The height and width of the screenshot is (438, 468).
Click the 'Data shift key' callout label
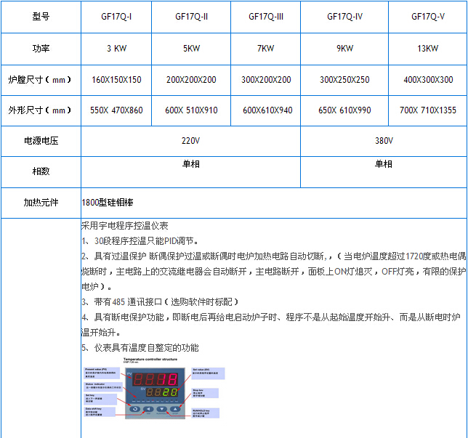(x=100, y=412)
